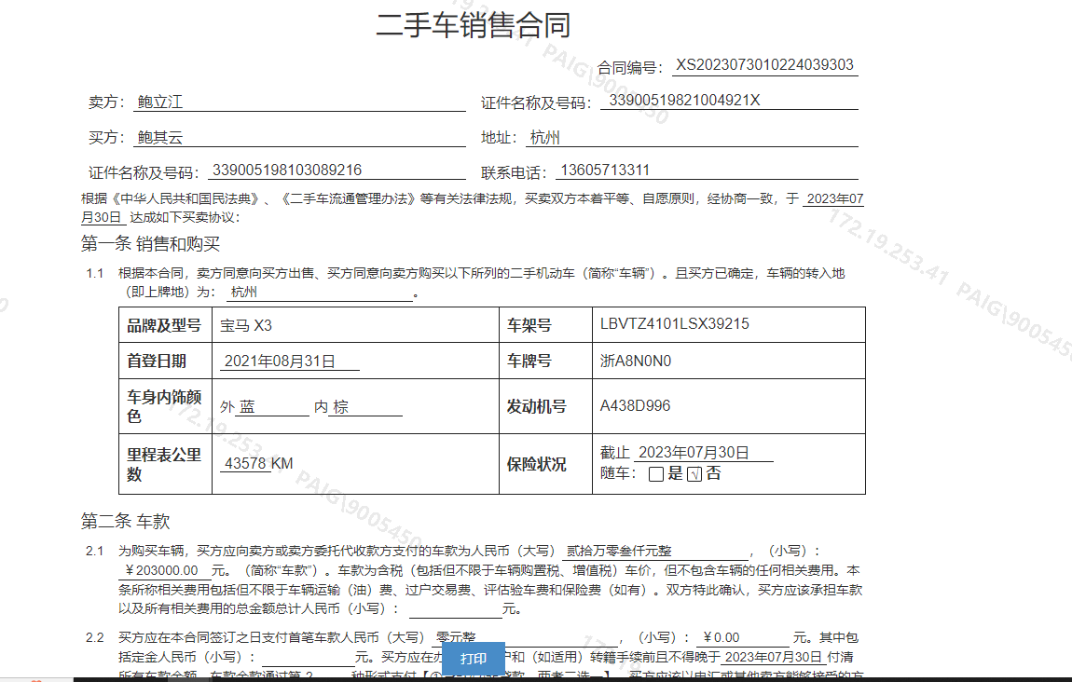
Task: Click the 第二条 车款 heading
Action: point(125,522)
